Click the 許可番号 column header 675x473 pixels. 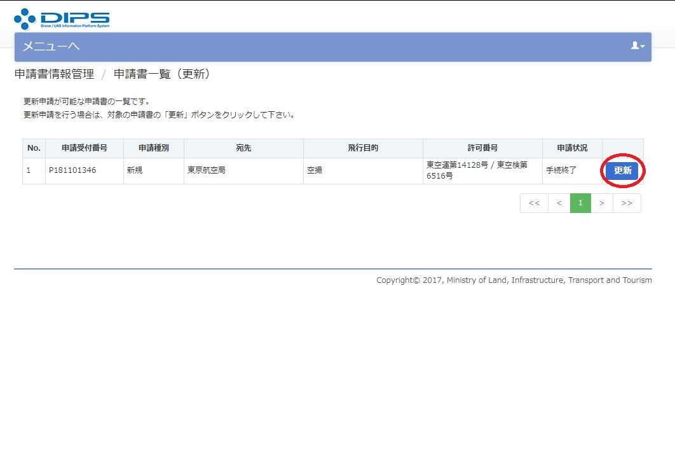(482, 148)
